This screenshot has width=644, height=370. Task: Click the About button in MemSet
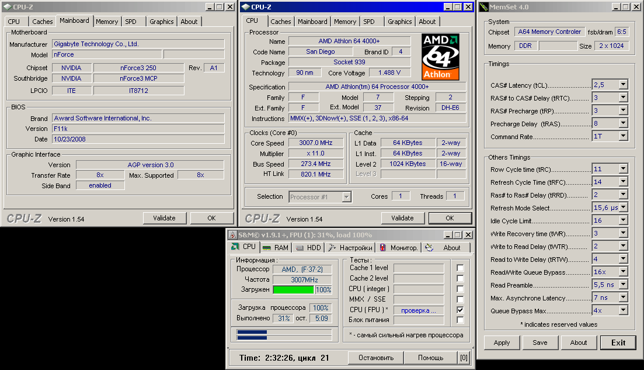tap(578, 343)
